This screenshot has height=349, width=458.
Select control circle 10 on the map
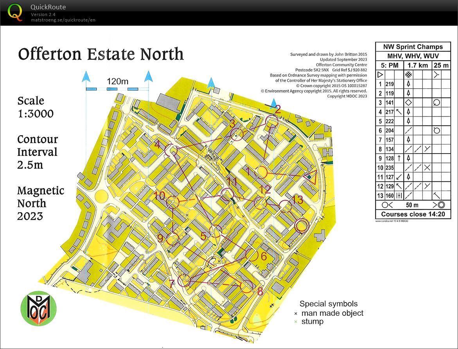tap(172, 201)
